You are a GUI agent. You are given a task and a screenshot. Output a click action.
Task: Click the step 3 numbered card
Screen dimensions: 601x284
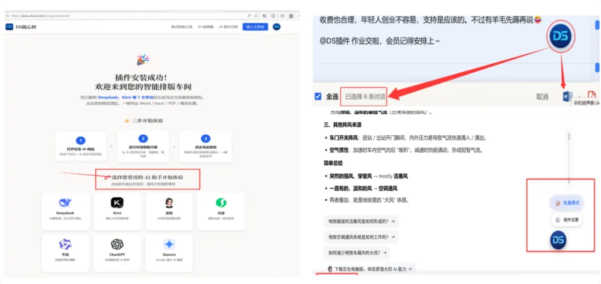click(206, 146)
